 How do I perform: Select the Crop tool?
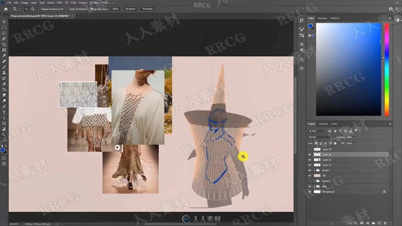click(x=4, y=45)
